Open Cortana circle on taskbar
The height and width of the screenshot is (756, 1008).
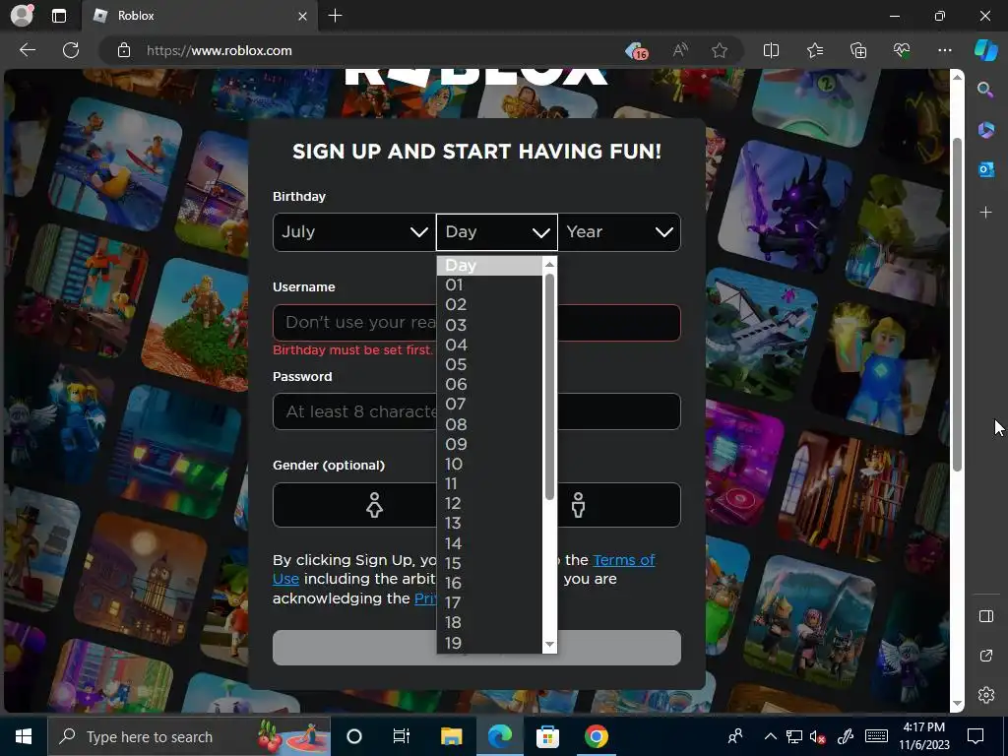353,736
